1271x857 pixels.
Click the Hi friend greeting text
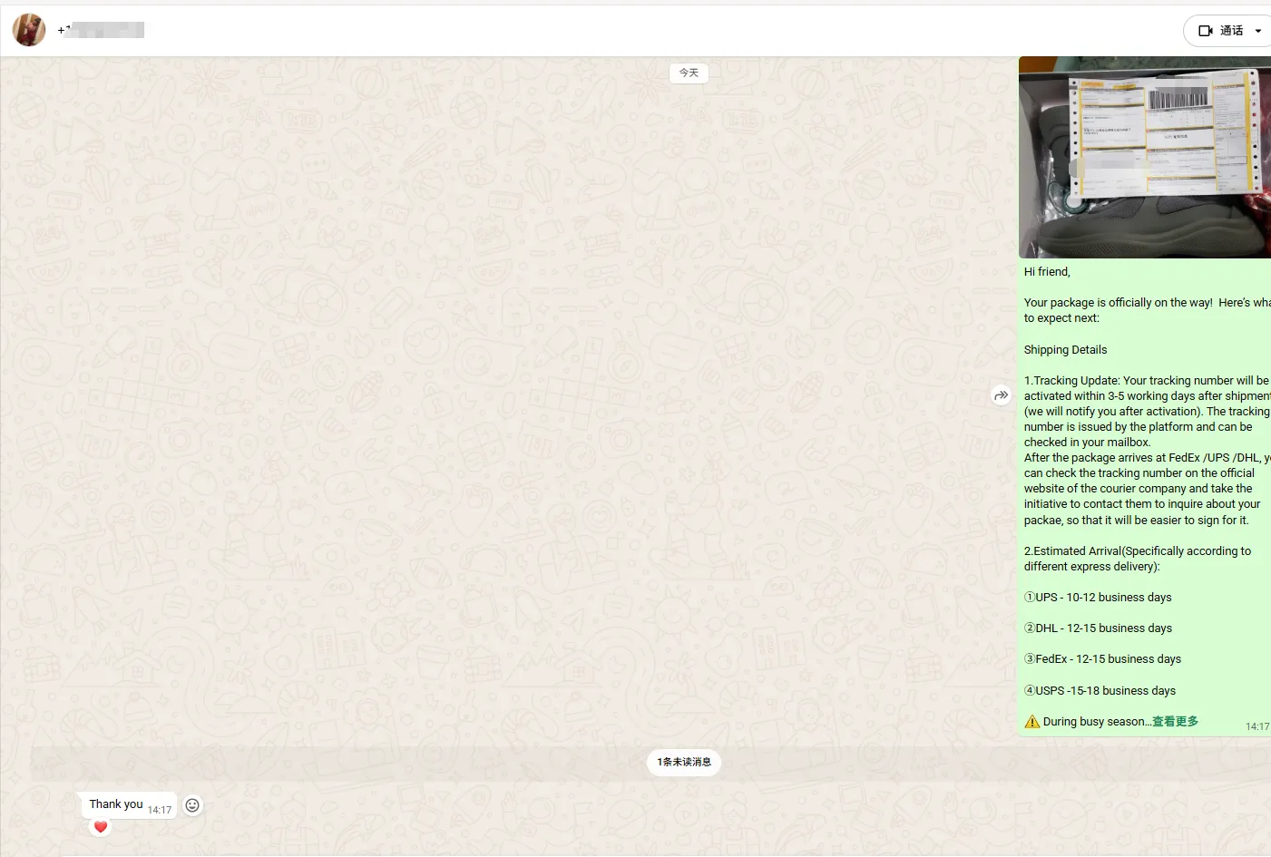point(1047,272)
